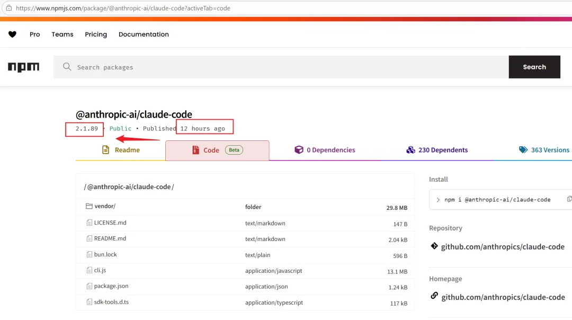Image resolution: width=572 pixels, height=320 pixels.
Task: Open the bun.lock file
Action: pyautogui.click(x=105, y=254)
